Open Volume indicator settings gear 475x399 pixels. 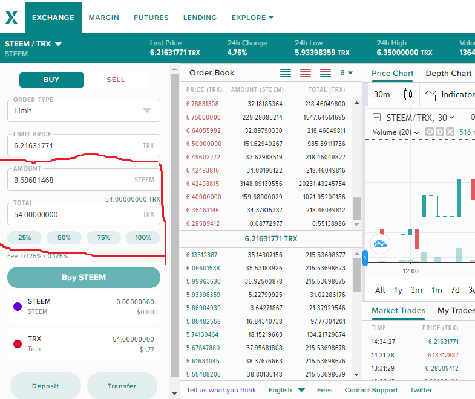tap(440, 132)
